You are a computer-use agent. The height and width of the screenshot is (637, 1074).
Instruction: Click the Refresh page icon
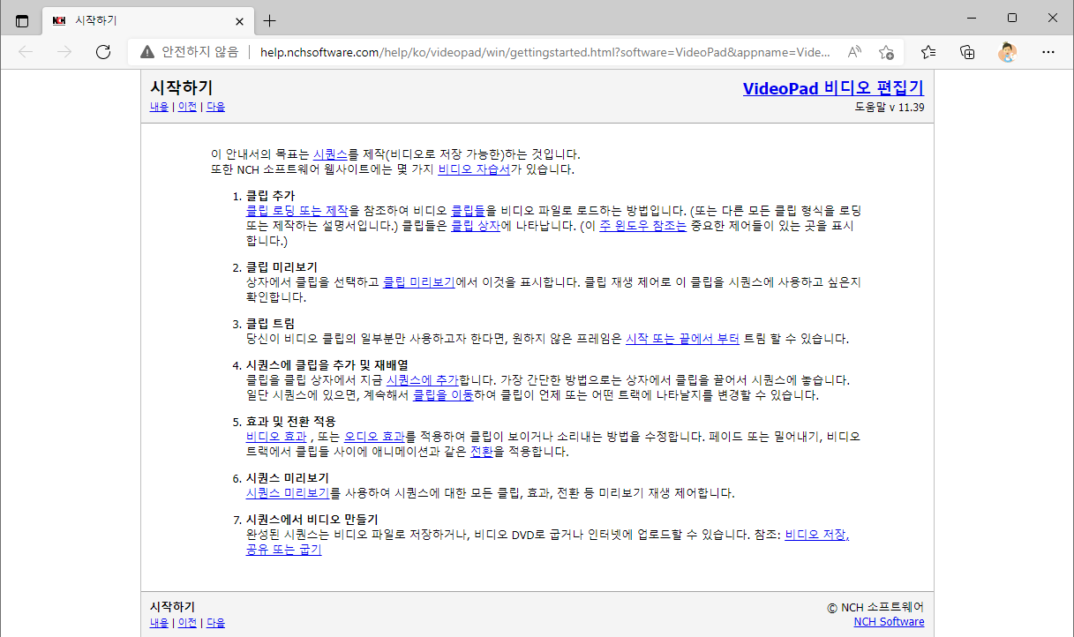pyautogui.click(x=103, y=52)
